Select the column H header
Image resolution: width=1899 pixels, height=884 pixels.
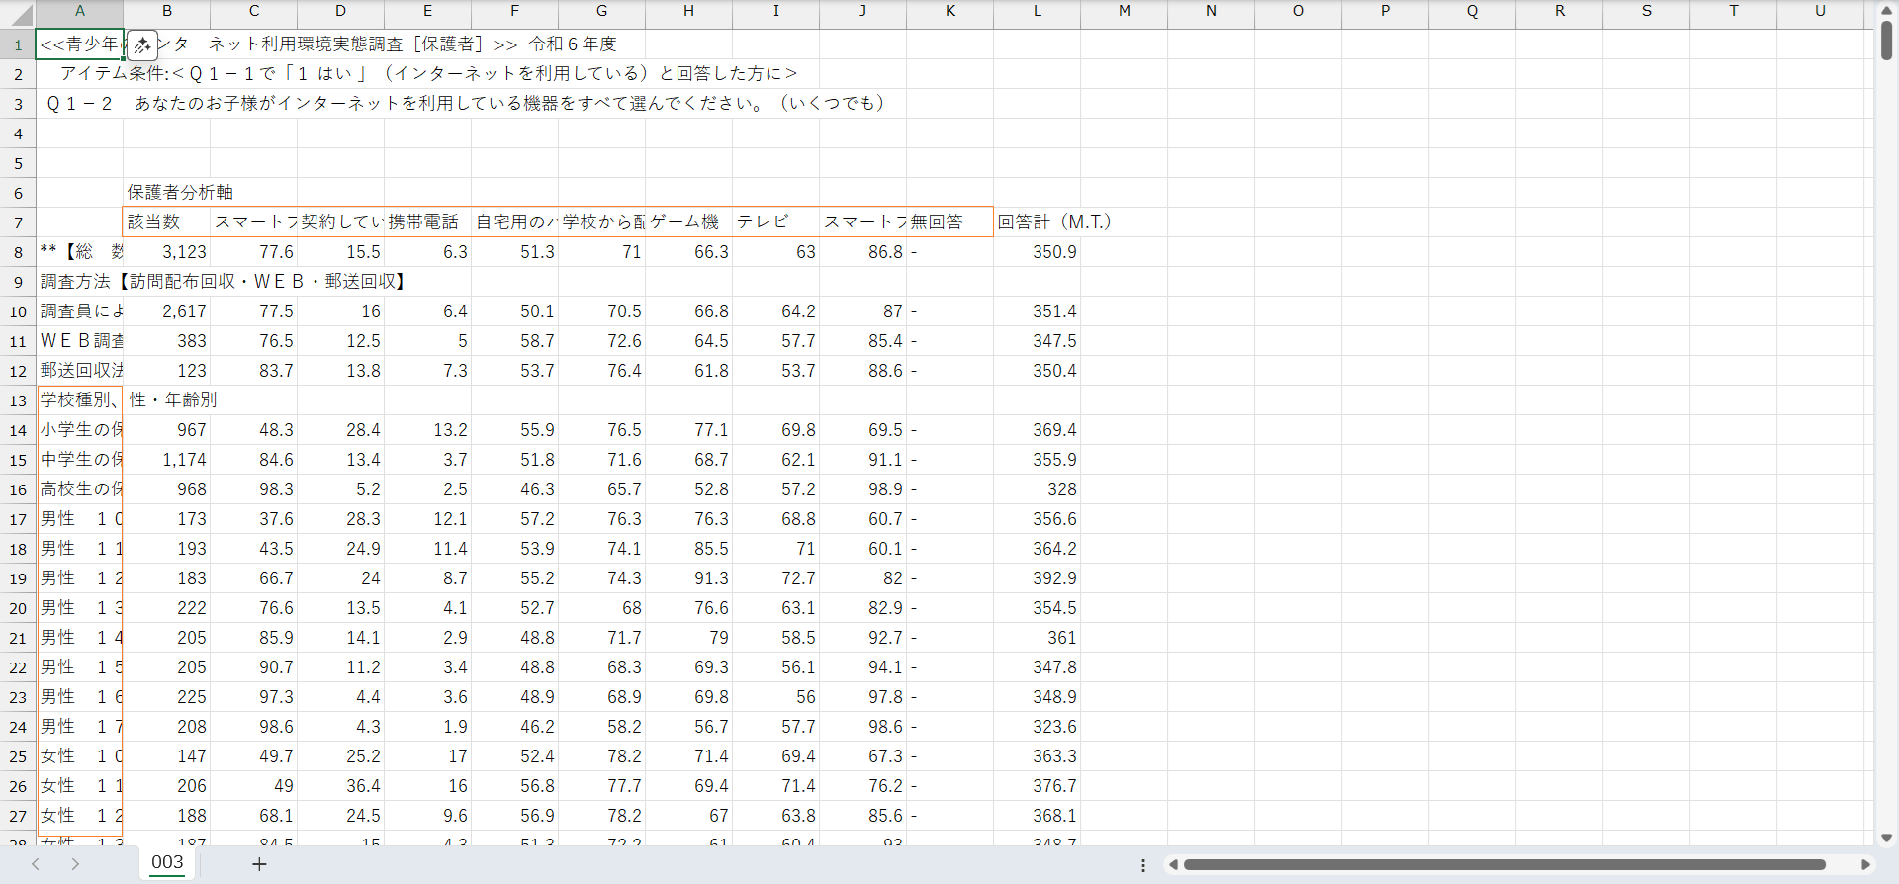coord(688,11)
